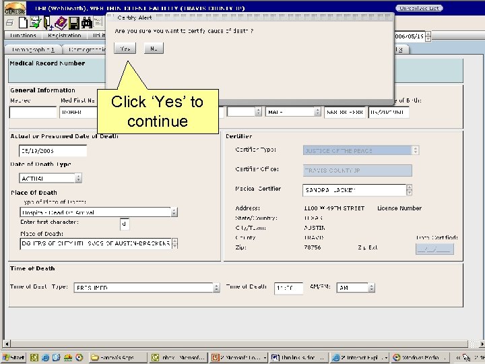Expand the Time of Death Type dropdown

pyautogui.click(x=216, y=288)
